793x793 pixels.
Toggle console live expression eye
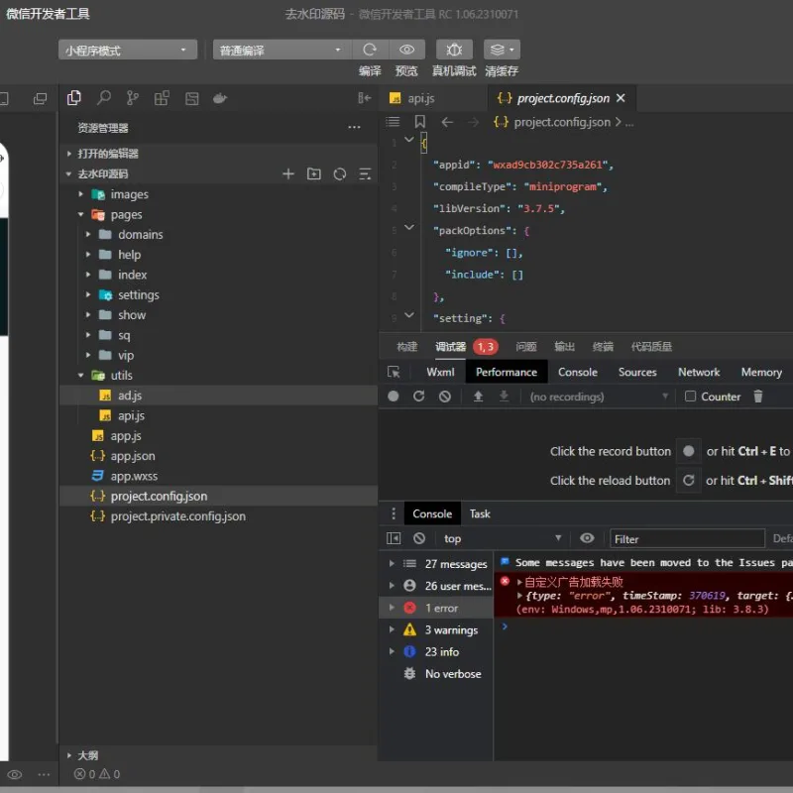pos(587,538)
